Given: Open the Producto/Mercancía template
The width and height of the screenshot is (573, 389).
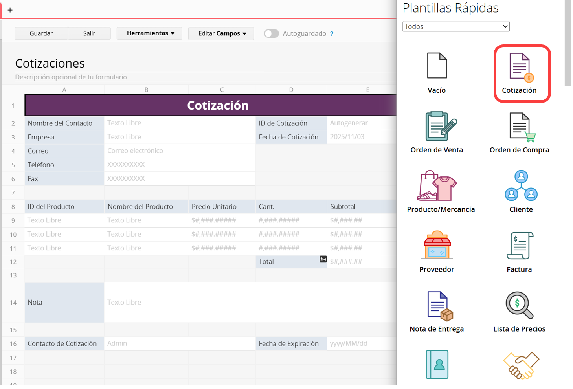Looking at the screenshot, I should click(x=437, y=186).
